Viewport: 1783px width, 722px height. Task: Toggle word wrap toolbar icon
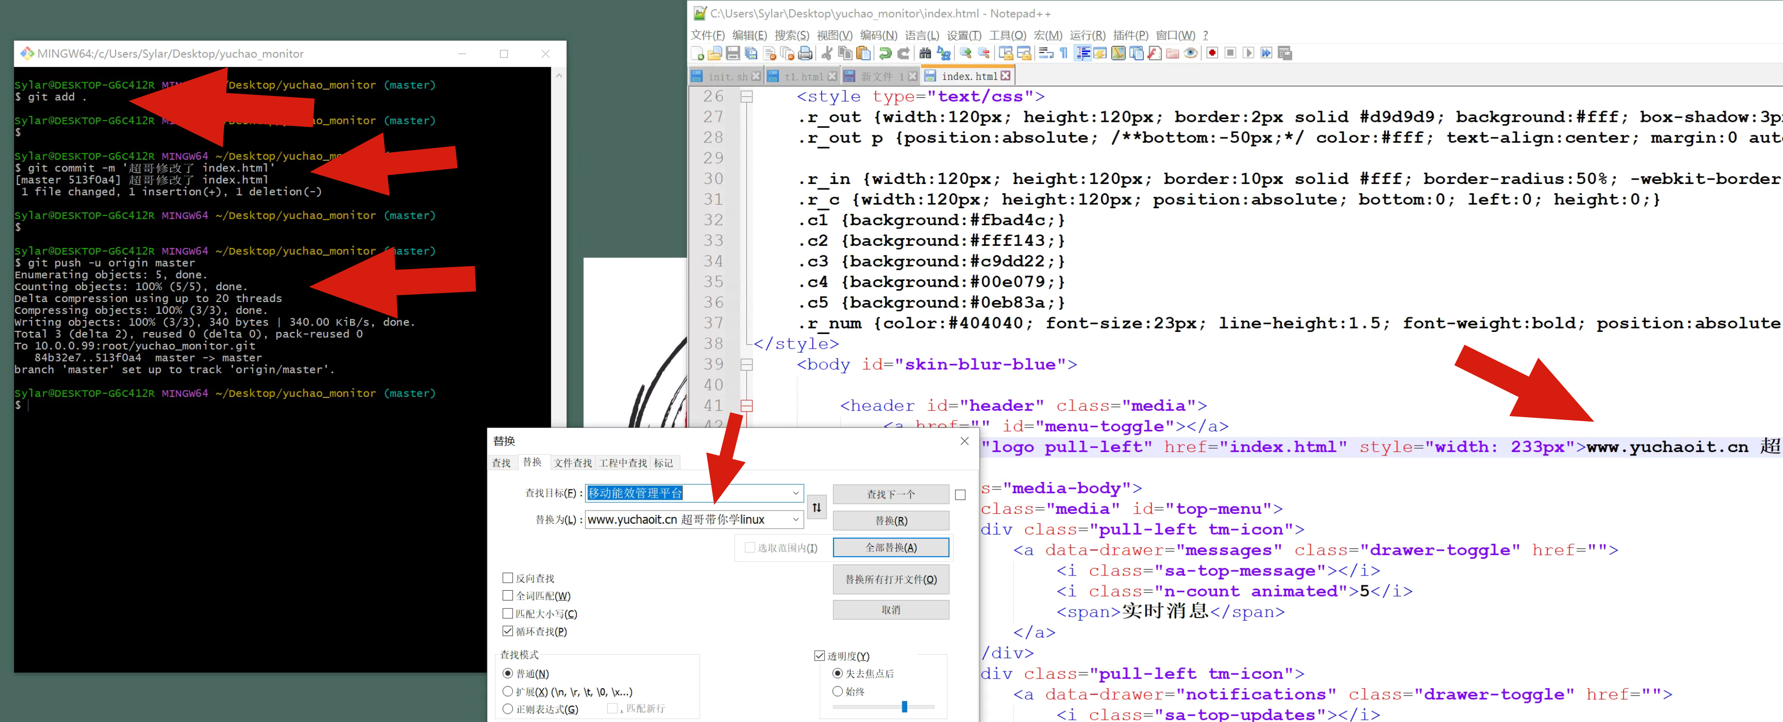point(1046,53)
